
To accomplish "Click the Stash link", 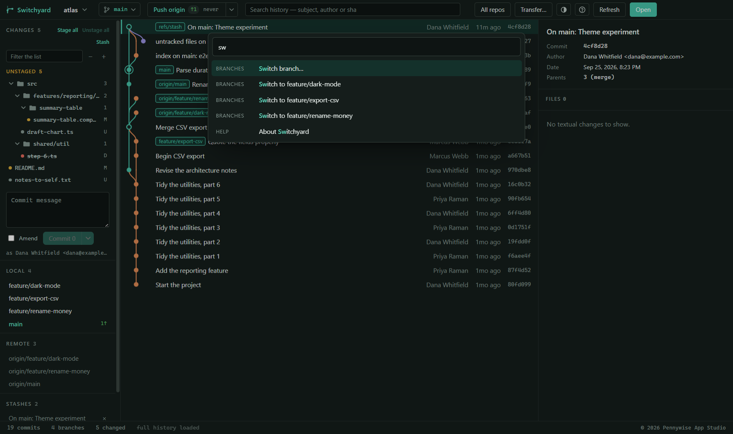I will coord(103,42).
